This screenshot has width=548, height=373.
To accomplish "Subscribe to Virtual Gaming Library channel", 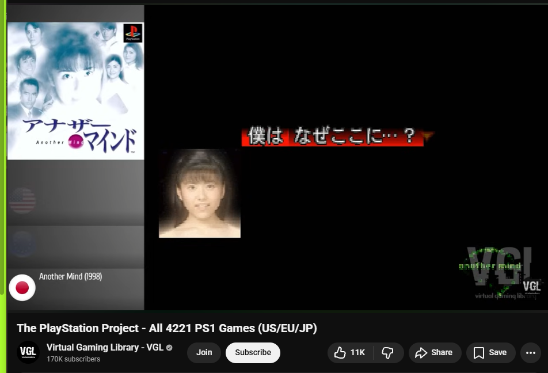I will (253, 352).
